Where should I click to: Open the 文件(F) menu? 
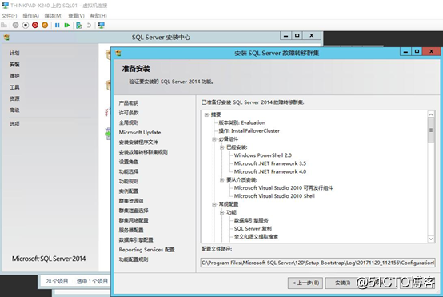10,16
